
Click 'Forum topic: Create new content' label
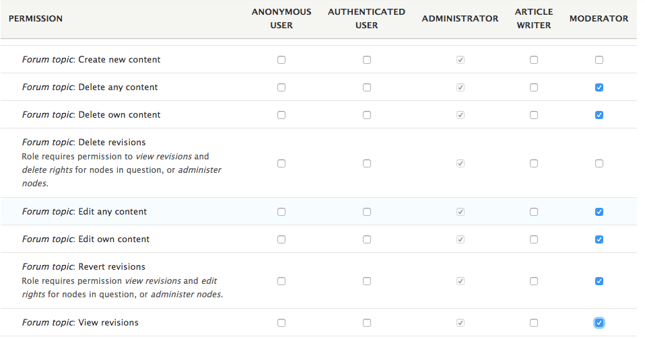[x=91, y=60]
